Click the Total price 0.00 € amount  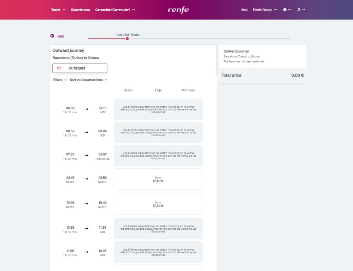pyautogui.click(x=298, y=76)
